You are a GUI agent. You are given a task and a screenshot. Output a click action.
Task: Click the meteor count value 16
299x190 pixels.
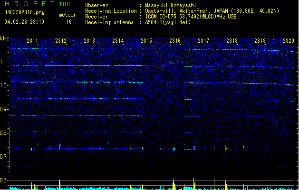click(x=69, y=22)
